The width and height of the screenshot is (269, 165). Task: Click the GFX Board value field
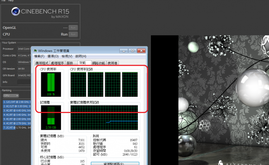coord(24,75)
